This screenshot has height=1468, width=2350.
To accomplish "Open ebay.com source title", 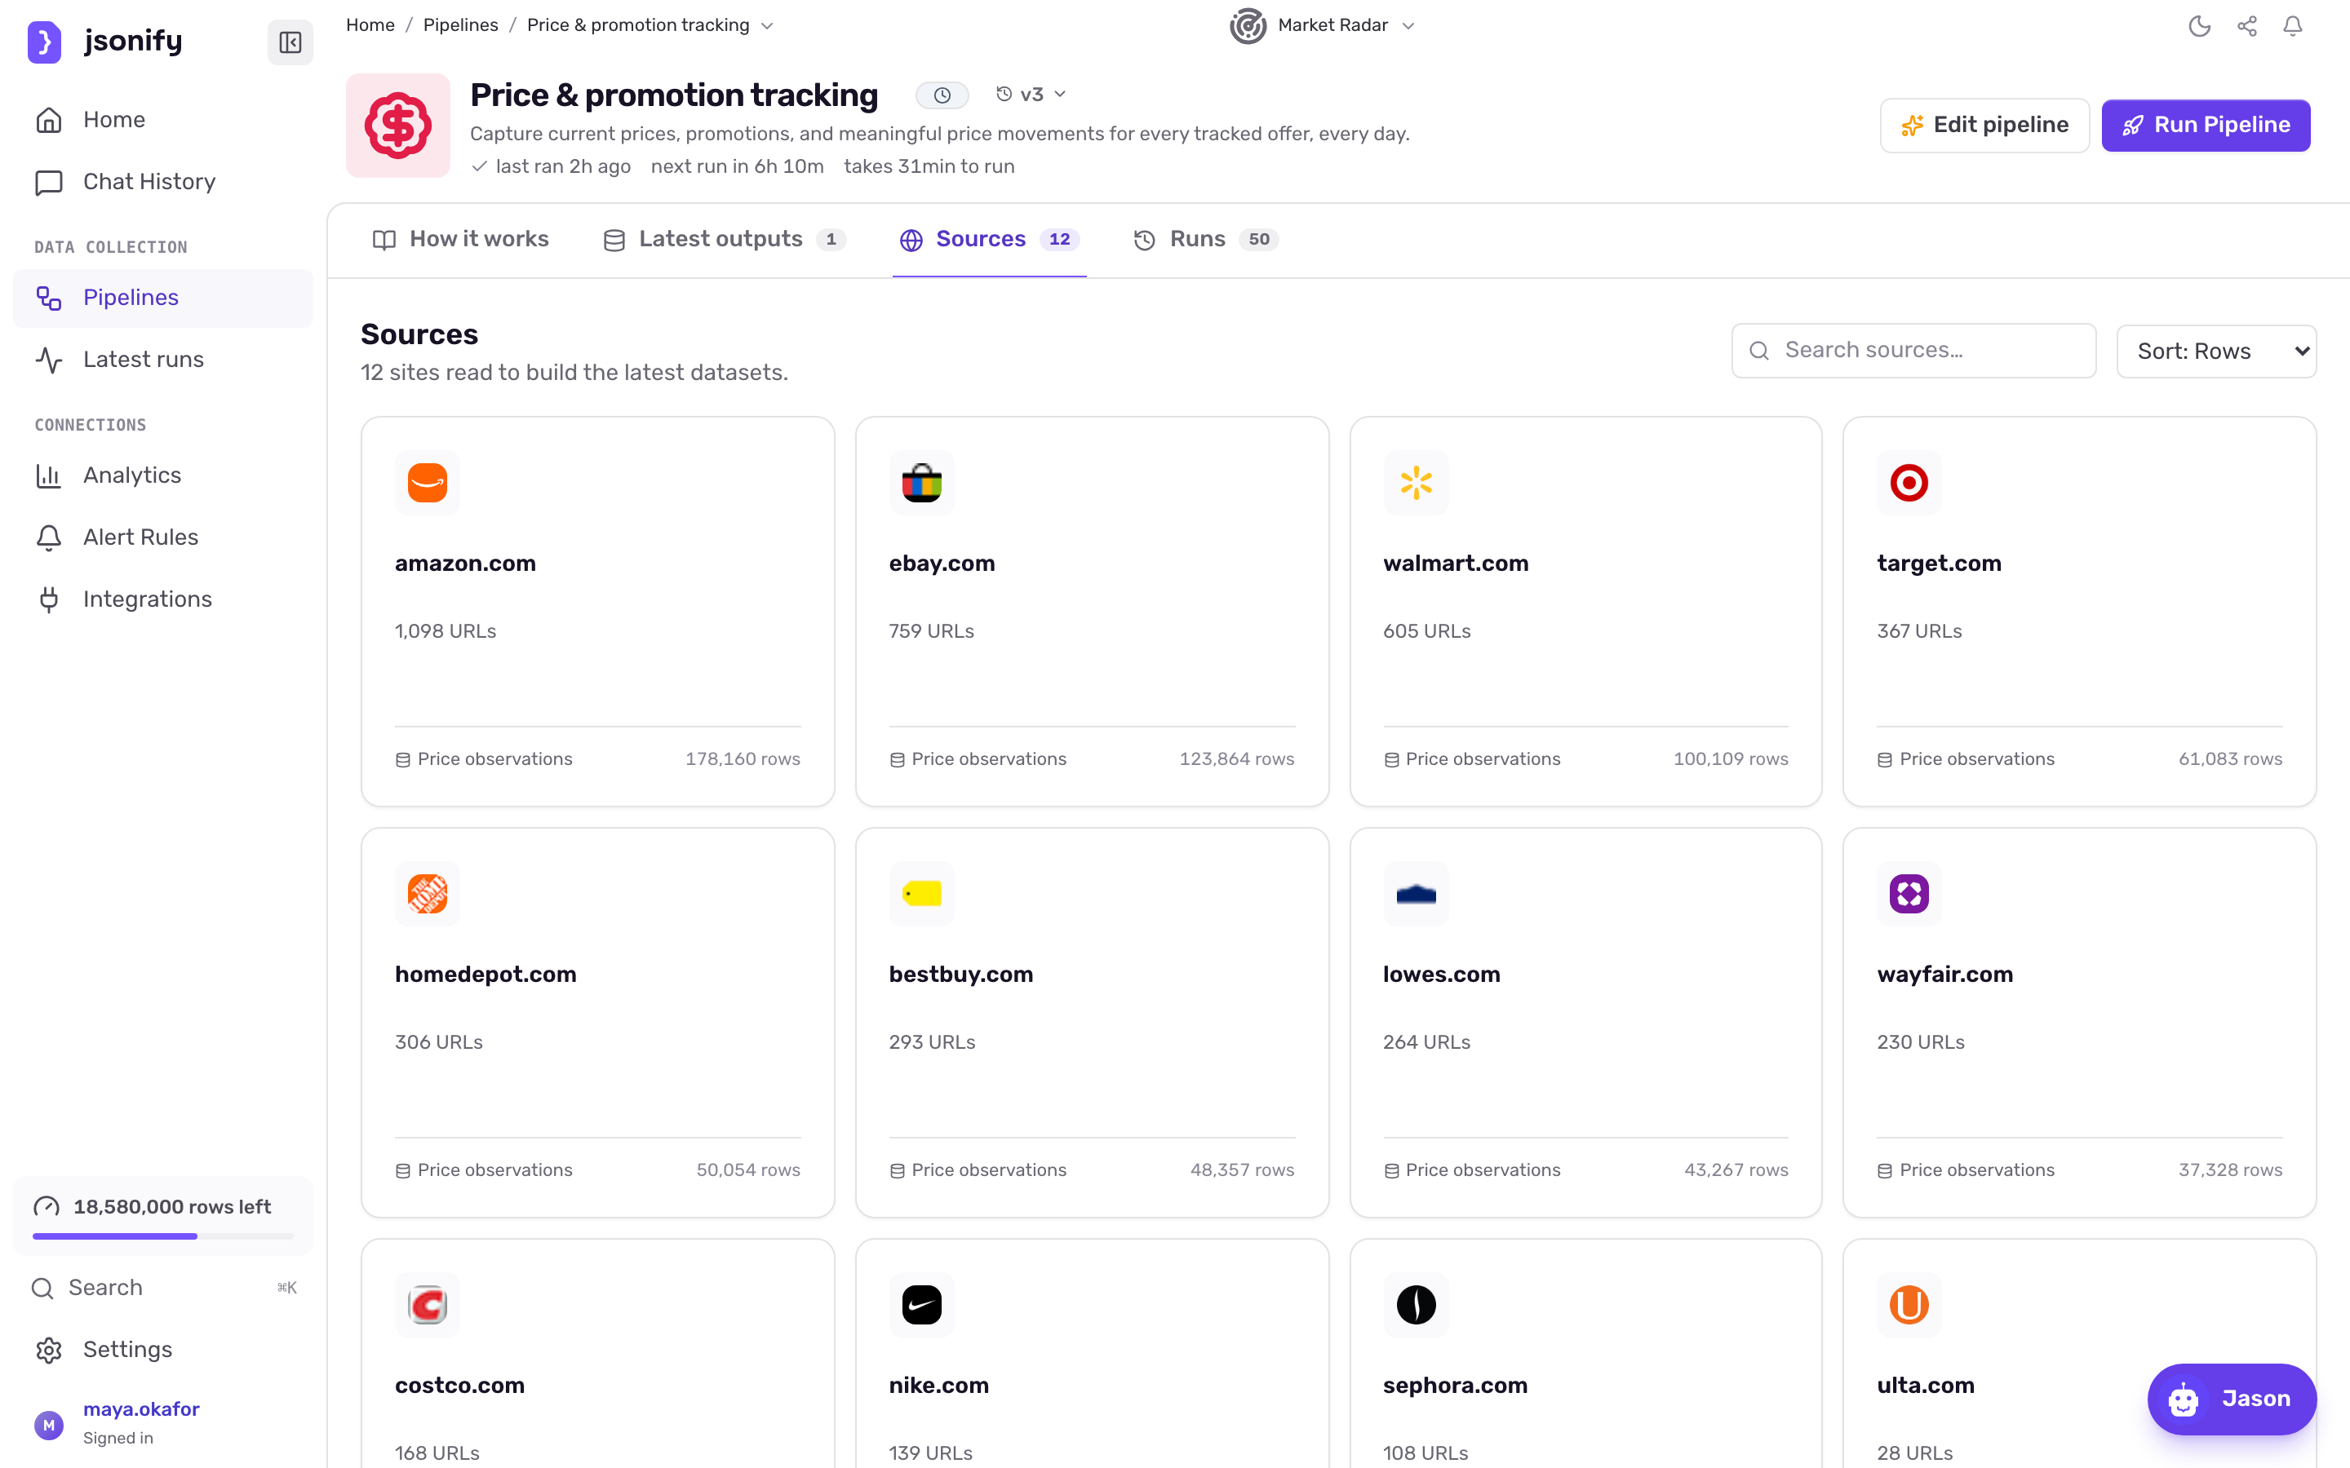I will (x=942, y=563).
